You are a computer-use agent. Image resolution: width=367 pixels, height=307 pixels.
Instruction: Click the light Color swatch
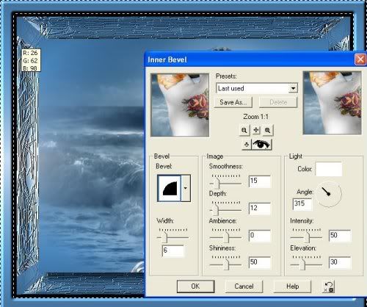(x=329, y=169)
